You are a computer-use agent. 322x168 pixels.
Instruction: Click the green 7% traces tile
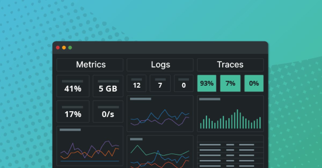pyautogui.click(x=230, y=83)
